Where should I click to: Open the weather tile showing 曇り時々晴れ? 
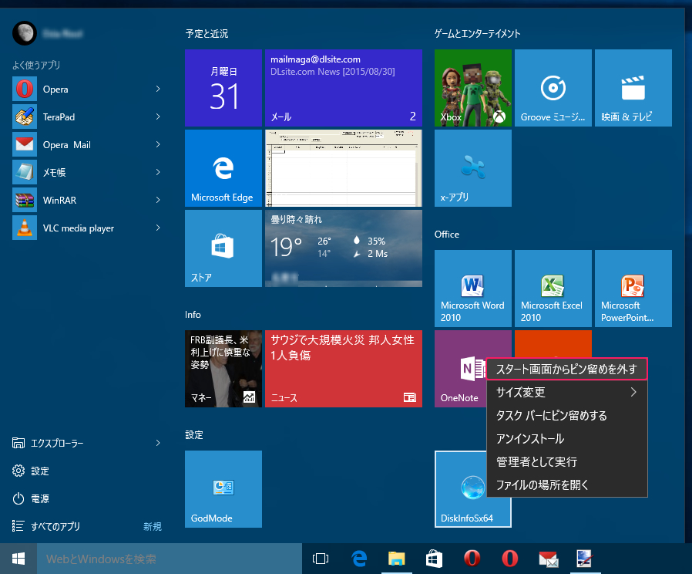coord(344,248)
